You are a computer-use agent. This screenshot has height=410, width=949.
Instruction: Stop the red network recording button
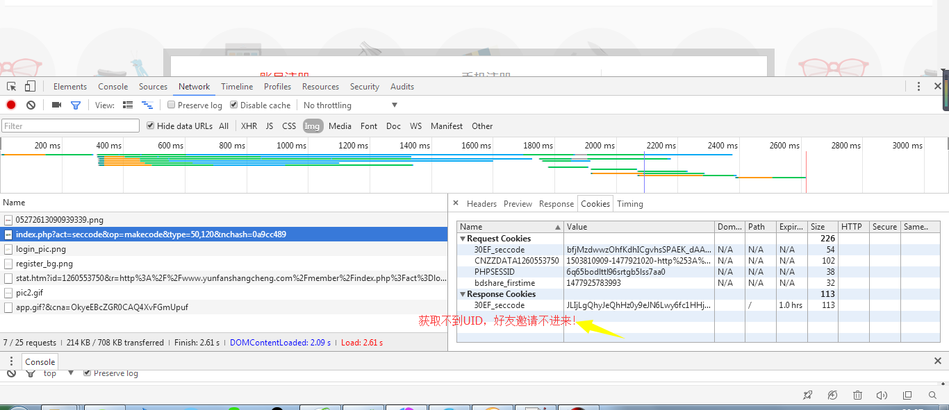click(x=11, y=105)
